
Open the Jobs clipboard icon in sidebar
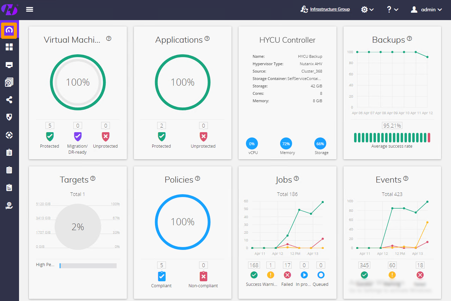coord(9,153)
